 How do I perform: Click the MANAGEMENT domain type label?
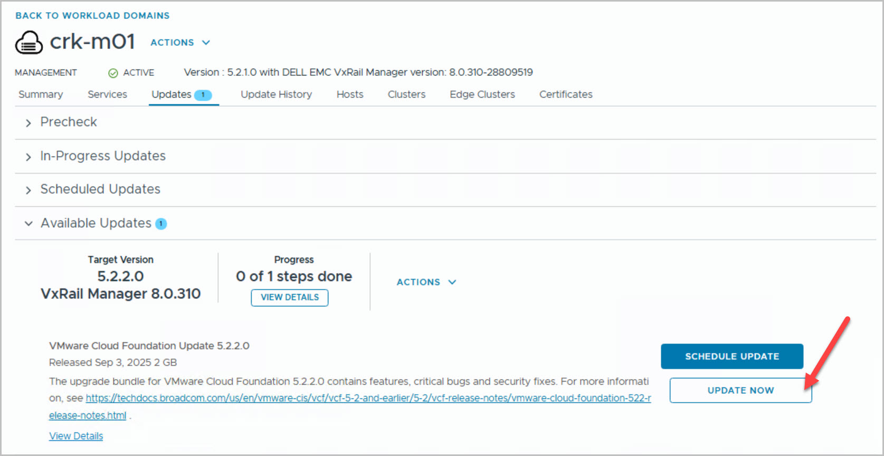click(46, 73)
